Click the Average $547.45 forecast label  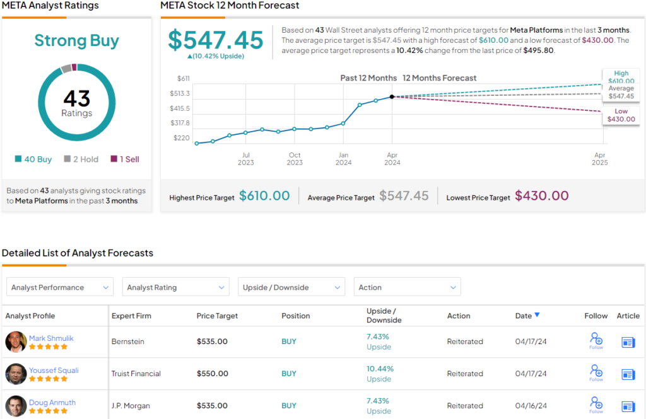[x=621, y=92]
